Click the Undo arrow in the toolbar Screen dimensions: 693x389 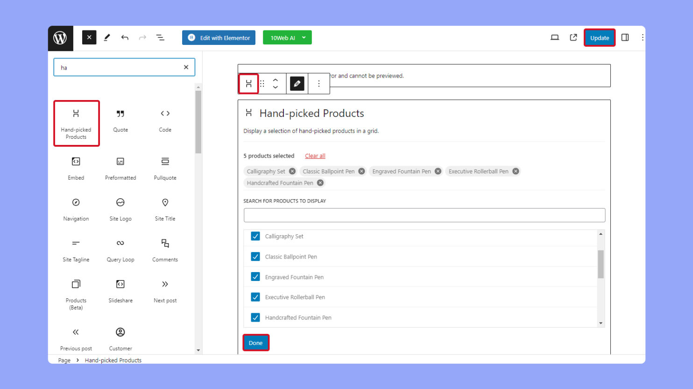tap(125, 37)
